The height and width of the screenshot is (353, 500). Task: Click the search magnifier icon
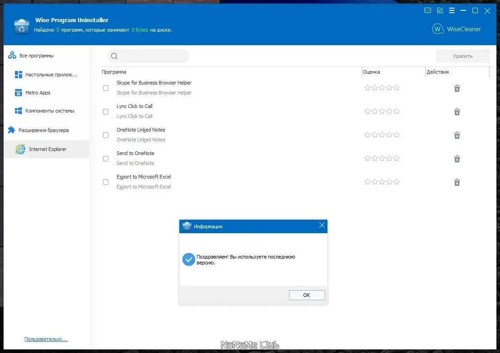point(114,56)
